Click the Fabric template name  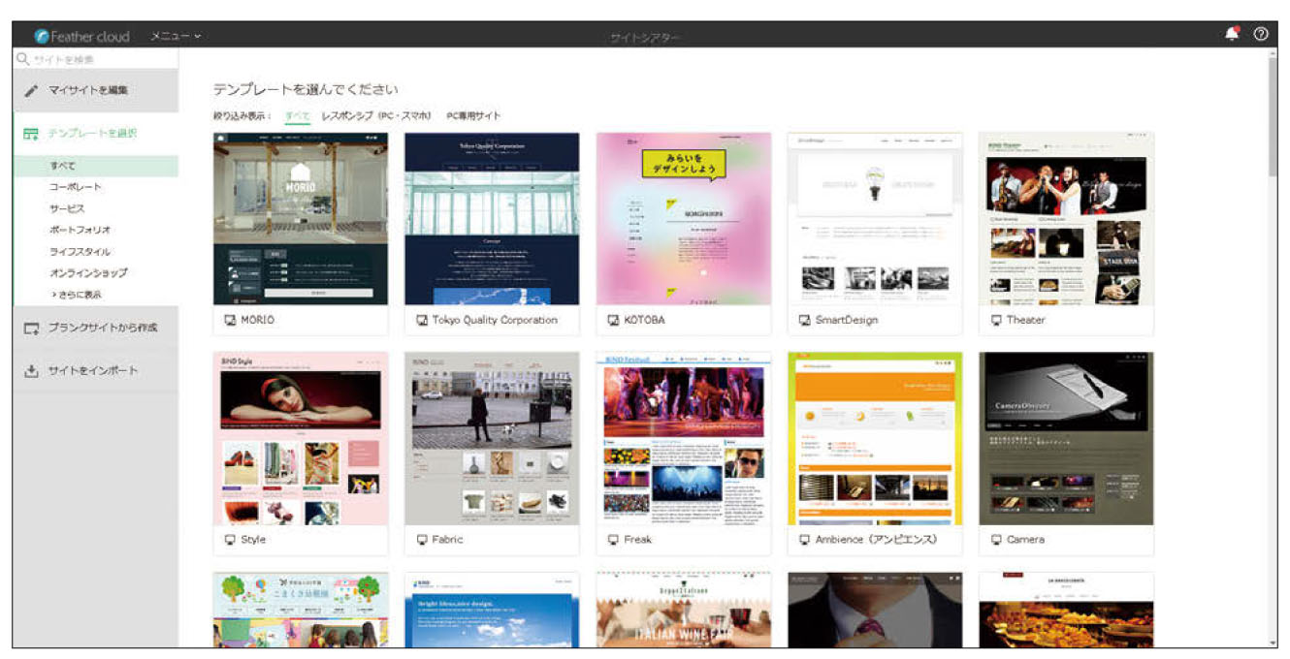448,540
